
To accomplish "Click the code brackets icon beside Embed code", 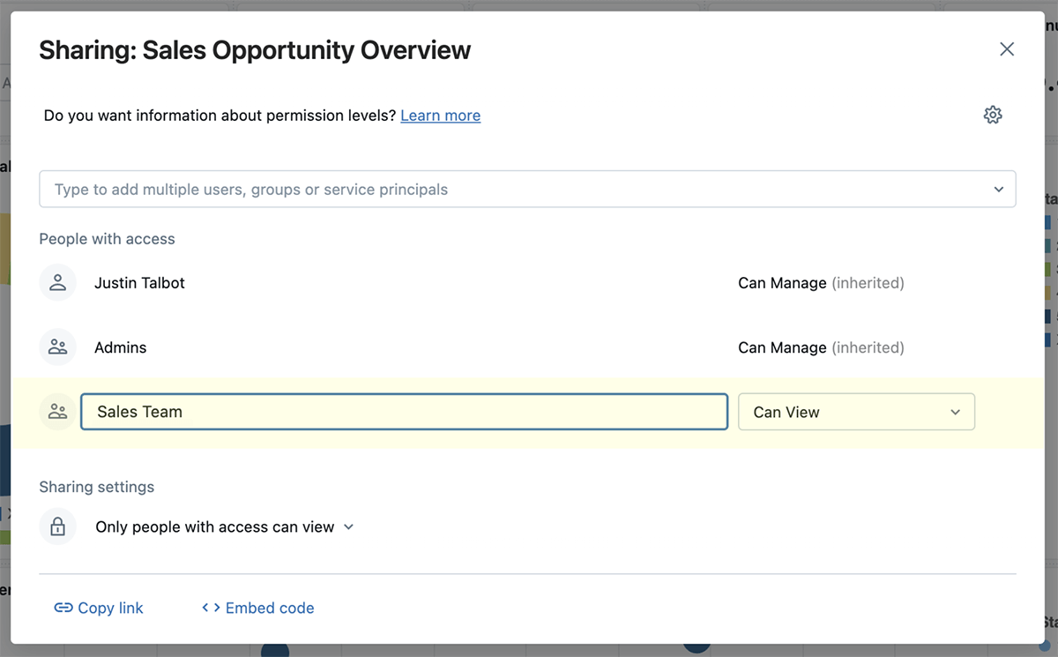I will (x=211, y=608).
